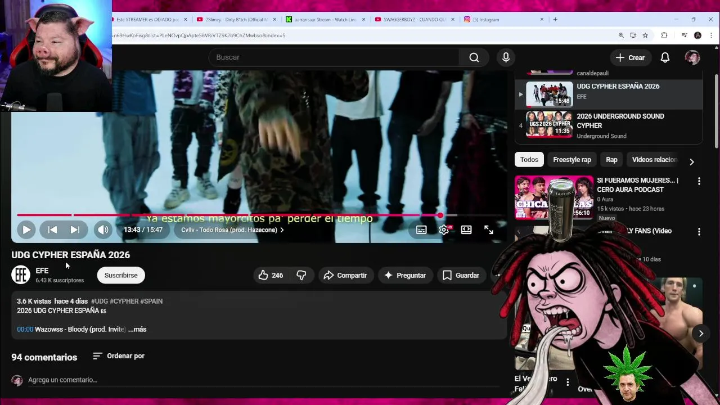Subscribe to EFE with Suscribirse button

tap(121, 275)
